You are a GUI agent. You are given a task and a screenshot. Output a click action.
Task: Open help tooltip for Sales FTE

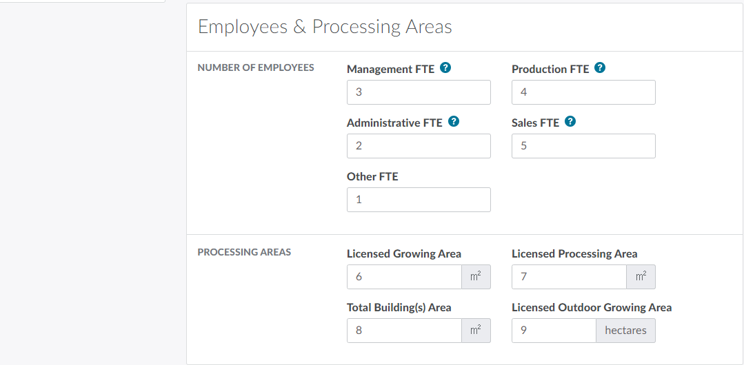point(570,122)
